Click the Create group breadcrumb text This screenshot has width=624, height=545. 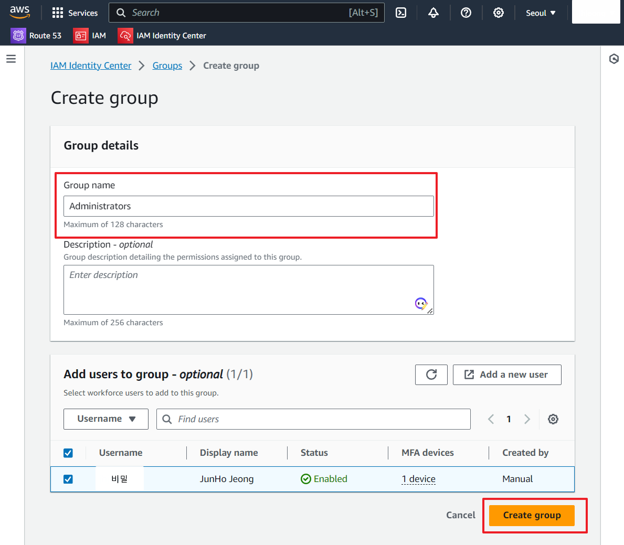pos(231,66)
